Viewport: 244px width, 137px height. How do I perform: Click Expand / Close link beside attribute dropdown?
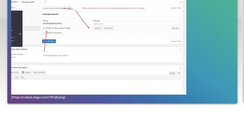pyautogui.click(x=176, y=8)
